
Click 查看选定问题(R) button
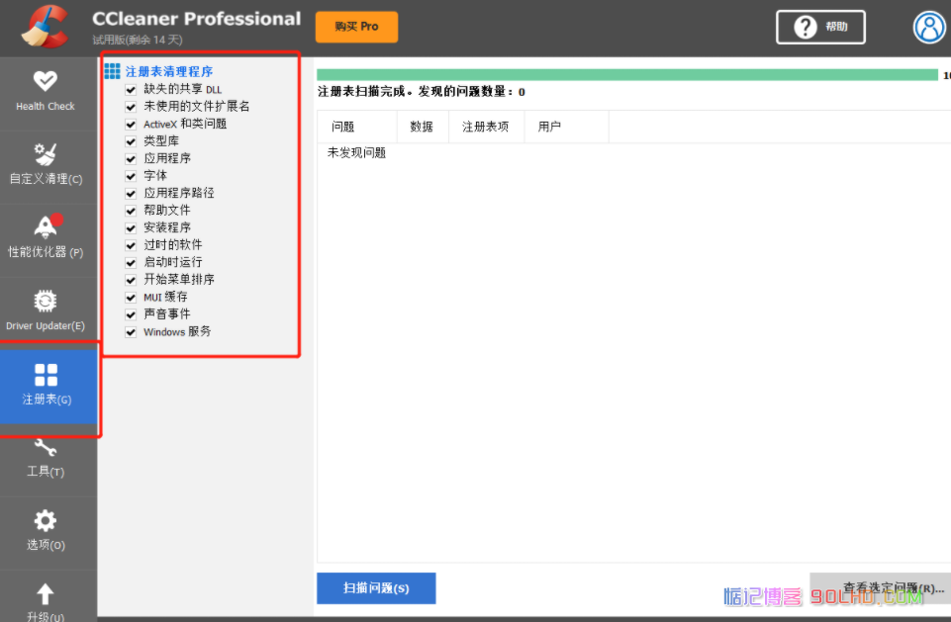click(x=880, y=588)
